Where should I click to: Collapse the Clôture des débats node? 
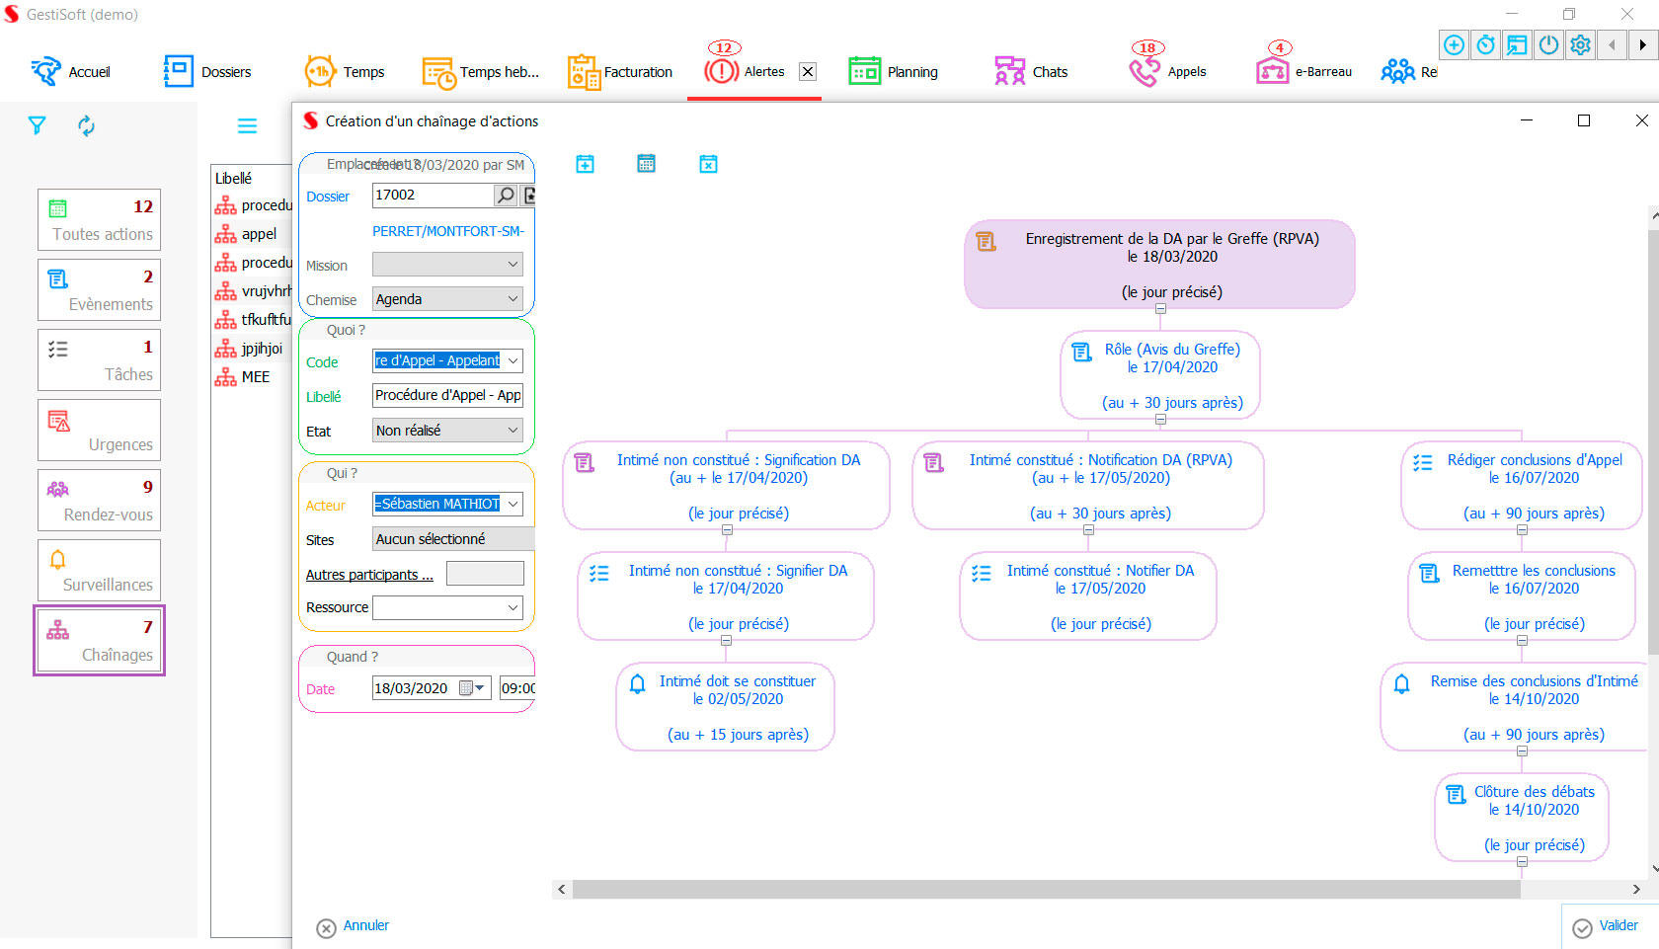(1522, 862)
